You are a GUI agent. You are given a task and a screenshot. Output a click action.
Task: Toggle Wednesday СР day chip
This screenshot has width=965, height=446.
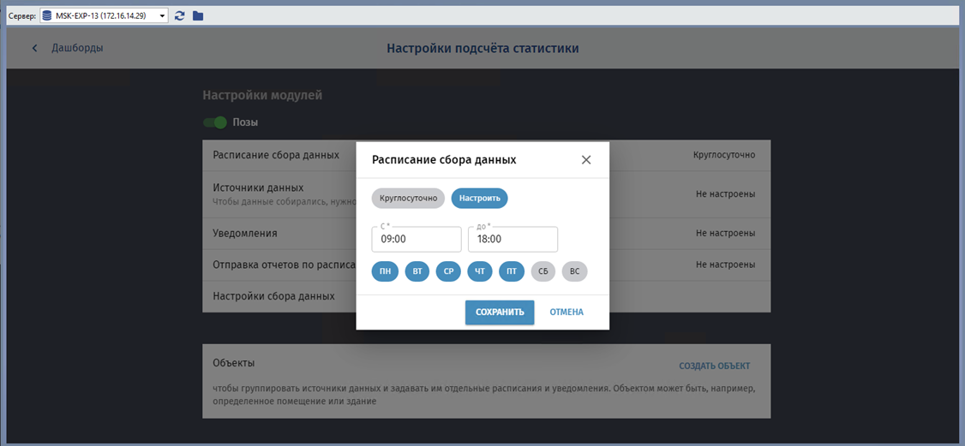[448, 272]
